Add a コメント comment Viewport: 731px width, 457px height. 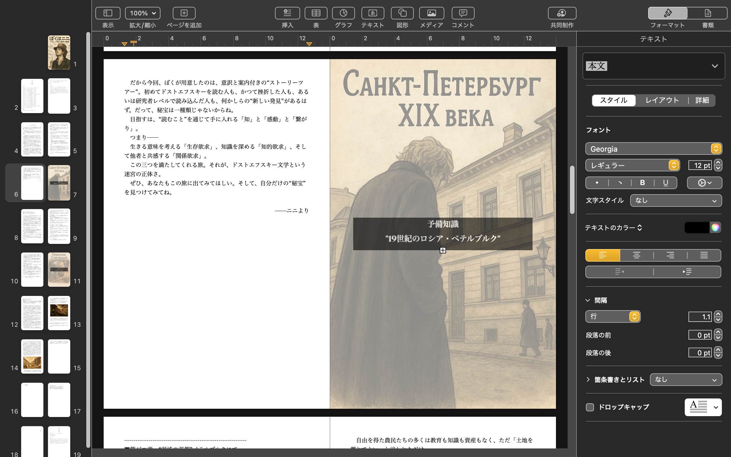pos(463,13)
